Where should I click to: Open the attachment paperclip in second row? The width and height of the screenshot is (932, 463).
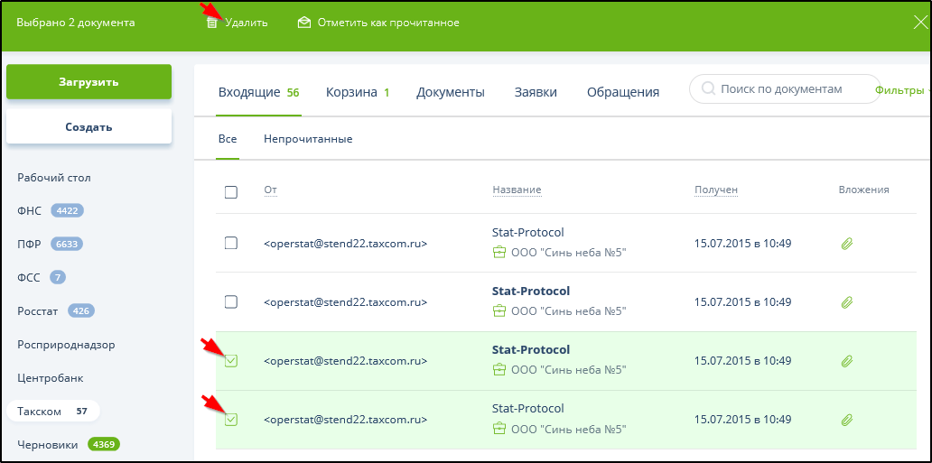point(847,302)
